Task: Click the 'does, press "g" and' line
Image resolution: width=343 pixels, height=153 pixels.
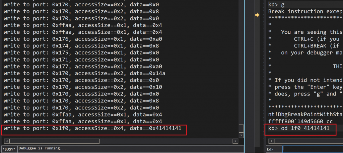Action: click(x=305, y=94)
